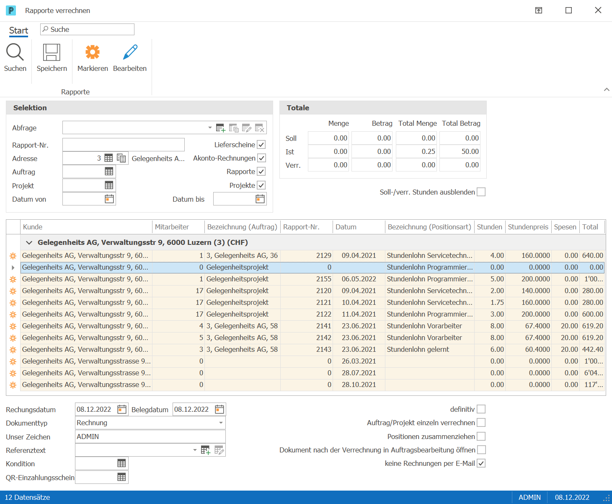
Task: Open the QR-Einzahlungsschein lookup table icon
Action: point(121,477)
